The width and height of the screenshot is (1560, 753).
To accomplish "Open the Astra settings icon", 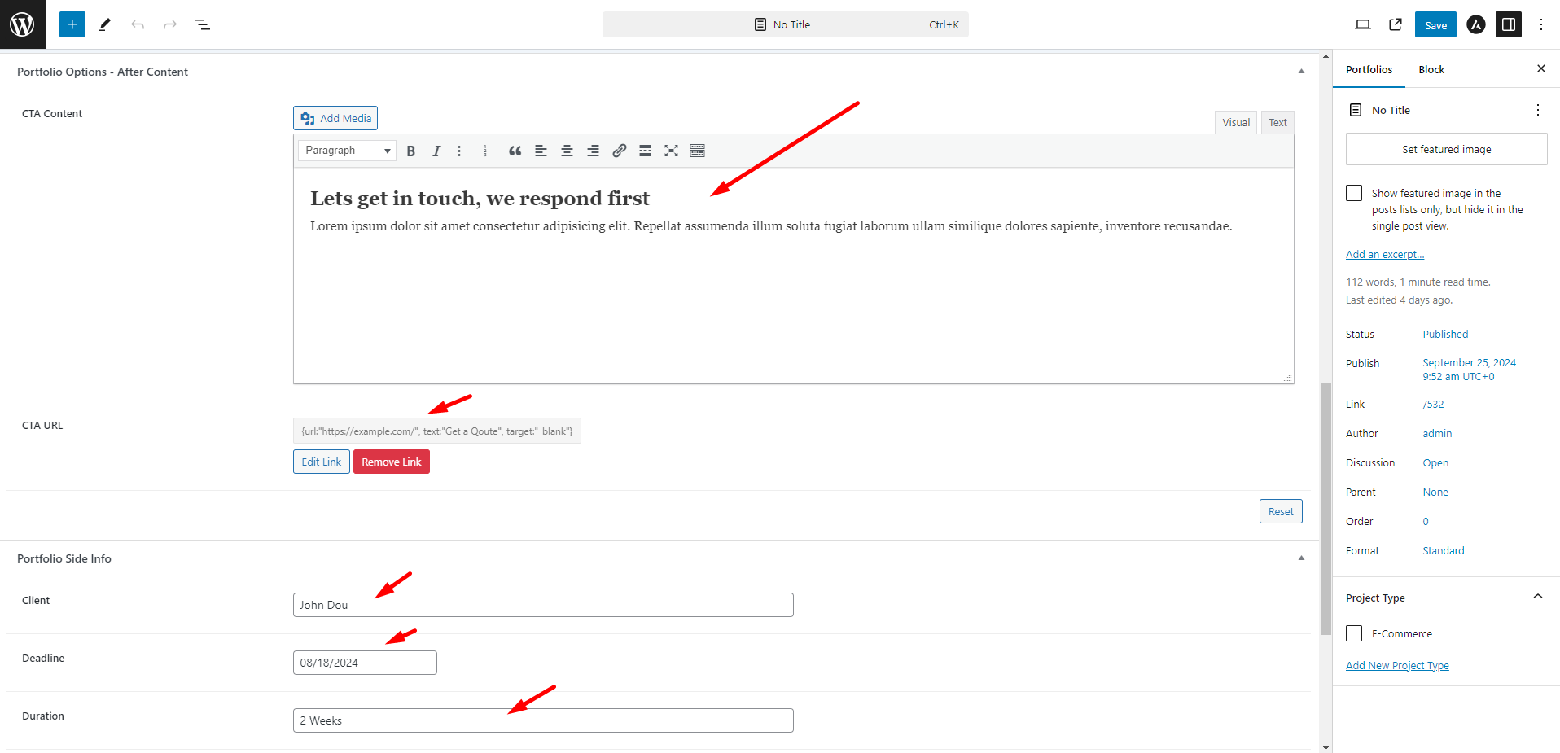I will pos(1476,24).
